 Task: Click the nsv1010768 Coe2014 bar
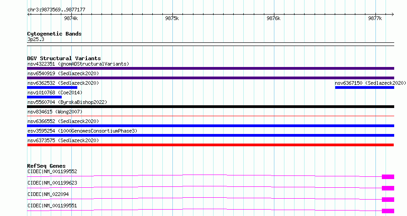(44, 97)
